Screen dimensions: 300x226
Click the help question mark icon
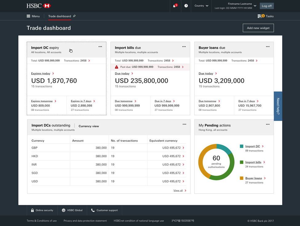pos(186,6)
